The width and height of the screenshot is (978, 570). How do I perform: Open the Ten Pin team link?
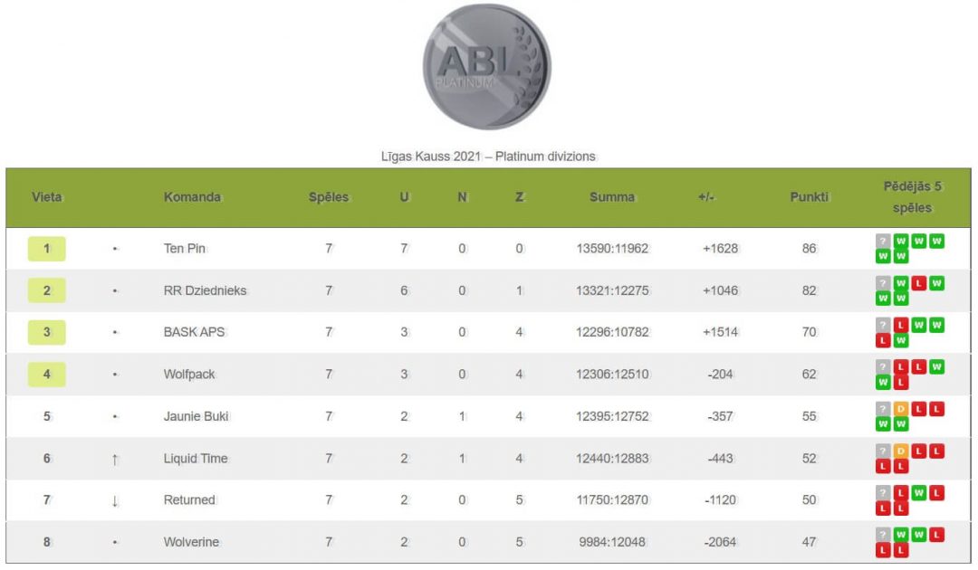coord(185,249)
